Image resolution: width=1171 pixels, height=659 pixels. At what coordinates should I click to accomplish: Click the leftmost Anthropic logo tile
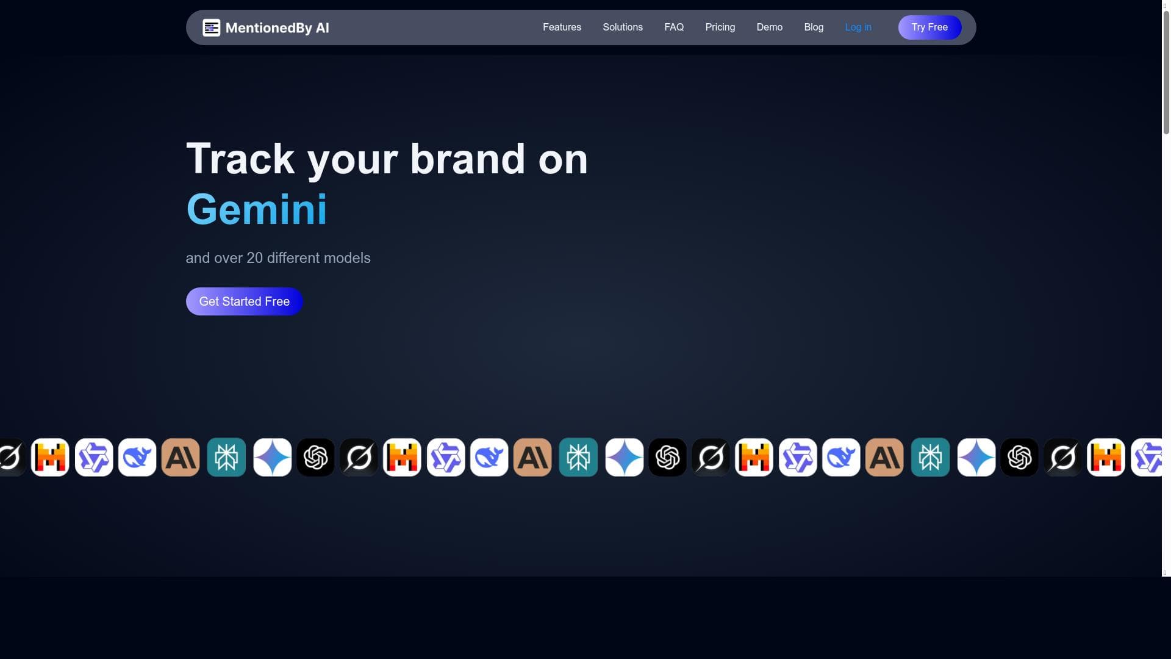[x=181, y=457]
